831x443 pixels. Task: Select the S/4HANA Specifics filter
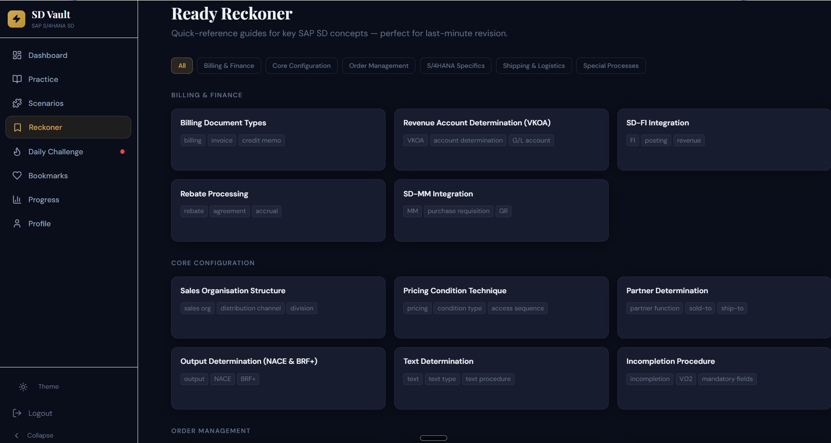tap(455, 66)
